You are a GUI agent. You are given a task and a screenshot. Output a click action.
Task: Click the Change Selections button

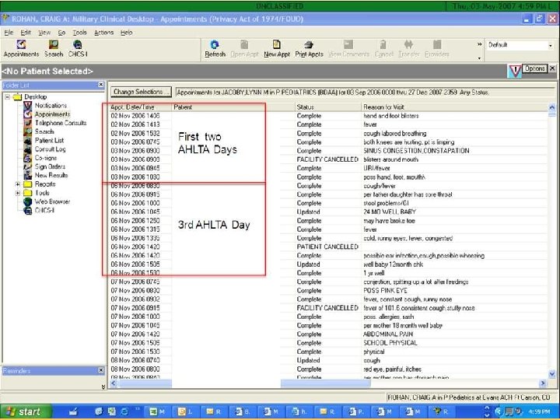click(141, 92)
